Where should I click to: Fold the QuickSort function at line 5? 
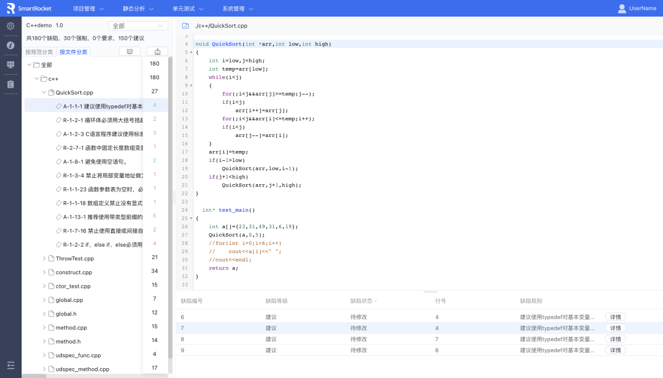191,53
